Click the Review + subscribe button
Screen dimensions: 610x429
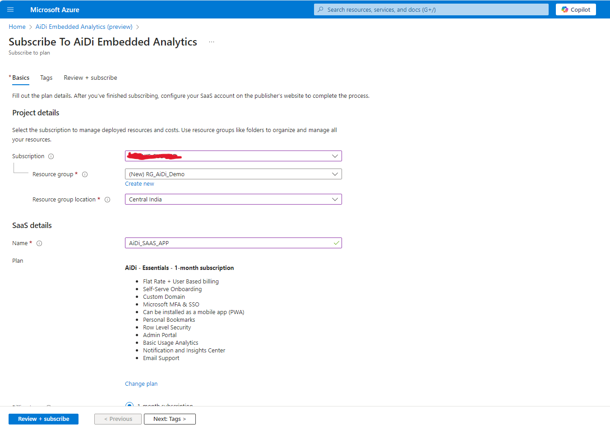[x=43, y=419]
